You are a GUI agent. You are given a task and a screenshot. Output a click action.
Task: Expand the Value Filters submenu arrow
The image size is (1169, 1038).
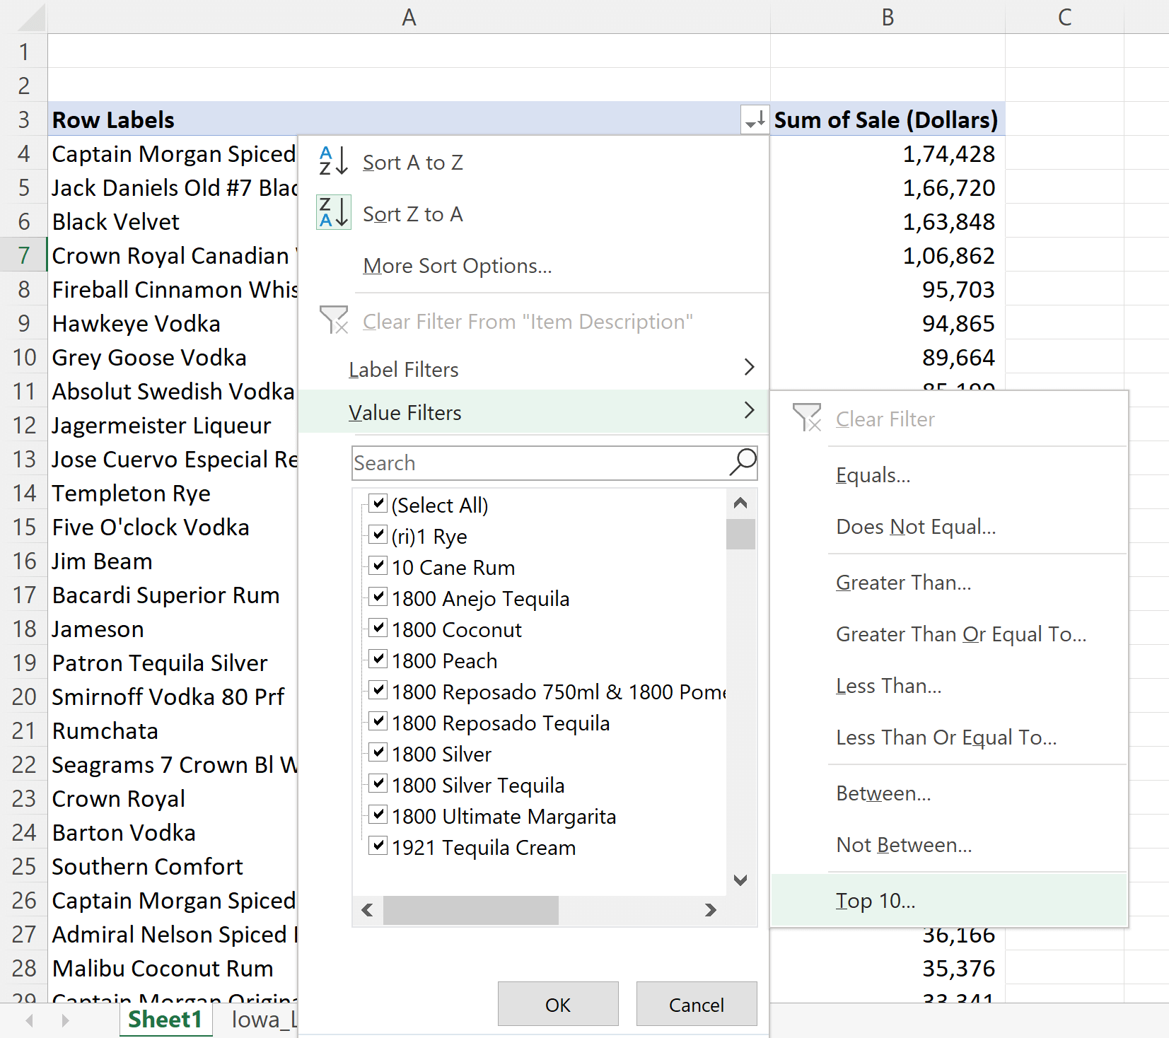tap(749, 410)
